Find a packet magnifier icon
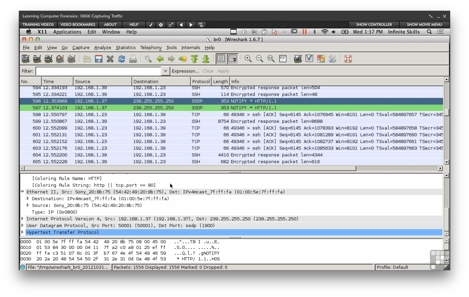 point(148,59)
